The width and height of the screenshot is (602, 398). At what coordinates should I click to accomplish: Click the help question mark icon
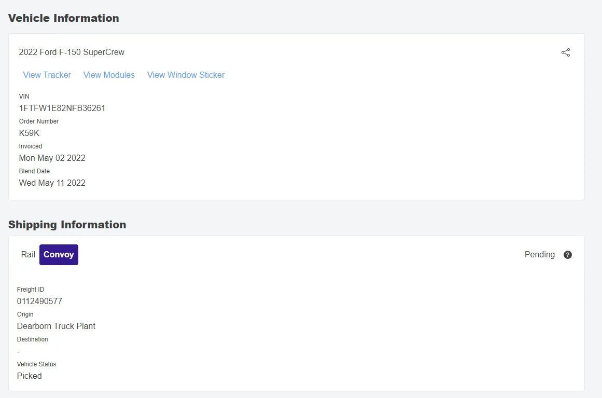coord(568,255)
